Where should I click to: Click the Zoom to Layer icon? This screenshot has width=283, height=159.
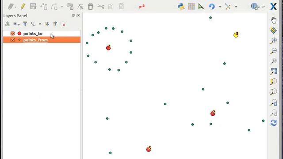tap(274, 92)
